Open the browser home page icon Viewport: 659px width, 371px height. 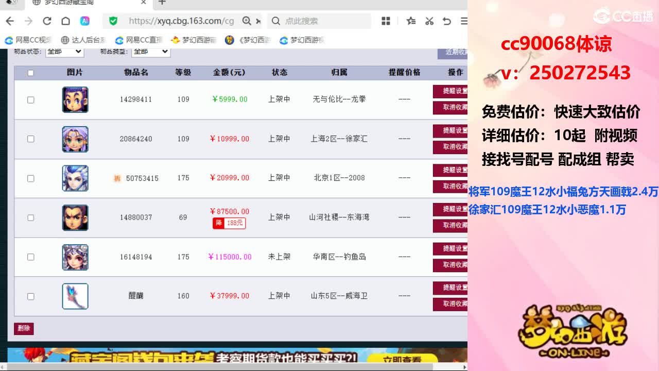coord(65,21)
